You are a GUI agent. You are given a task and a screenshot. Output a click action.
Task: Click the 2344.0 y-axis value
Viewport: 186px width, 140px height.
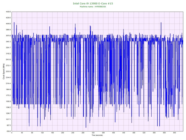coord(8,77)
